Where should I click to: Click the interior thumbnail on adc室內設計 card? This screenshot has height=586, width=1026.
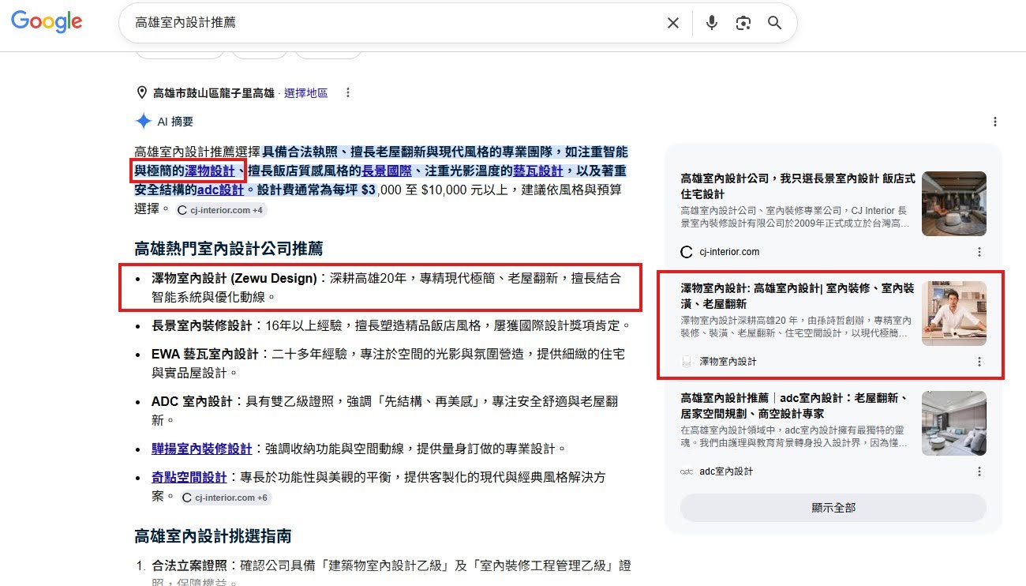pyautogui.click(x=954, y=423)
